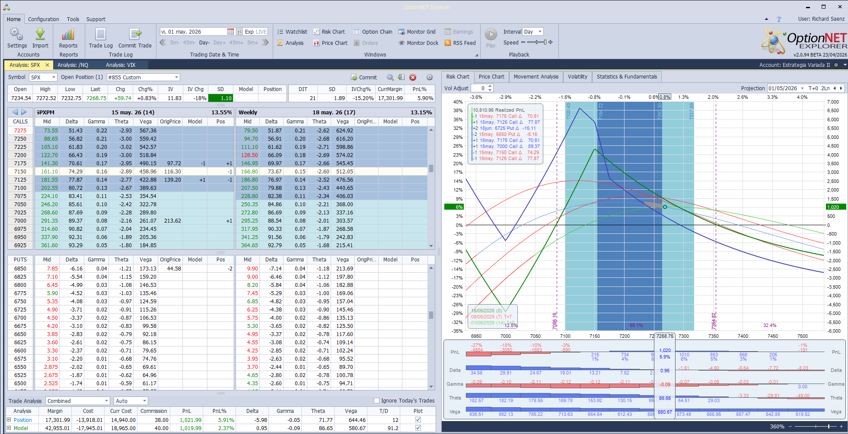The height and width of the screenshot is (434, 848).
Task: Open the Price Chart window from the ribbon
Action: pos(330,43)
